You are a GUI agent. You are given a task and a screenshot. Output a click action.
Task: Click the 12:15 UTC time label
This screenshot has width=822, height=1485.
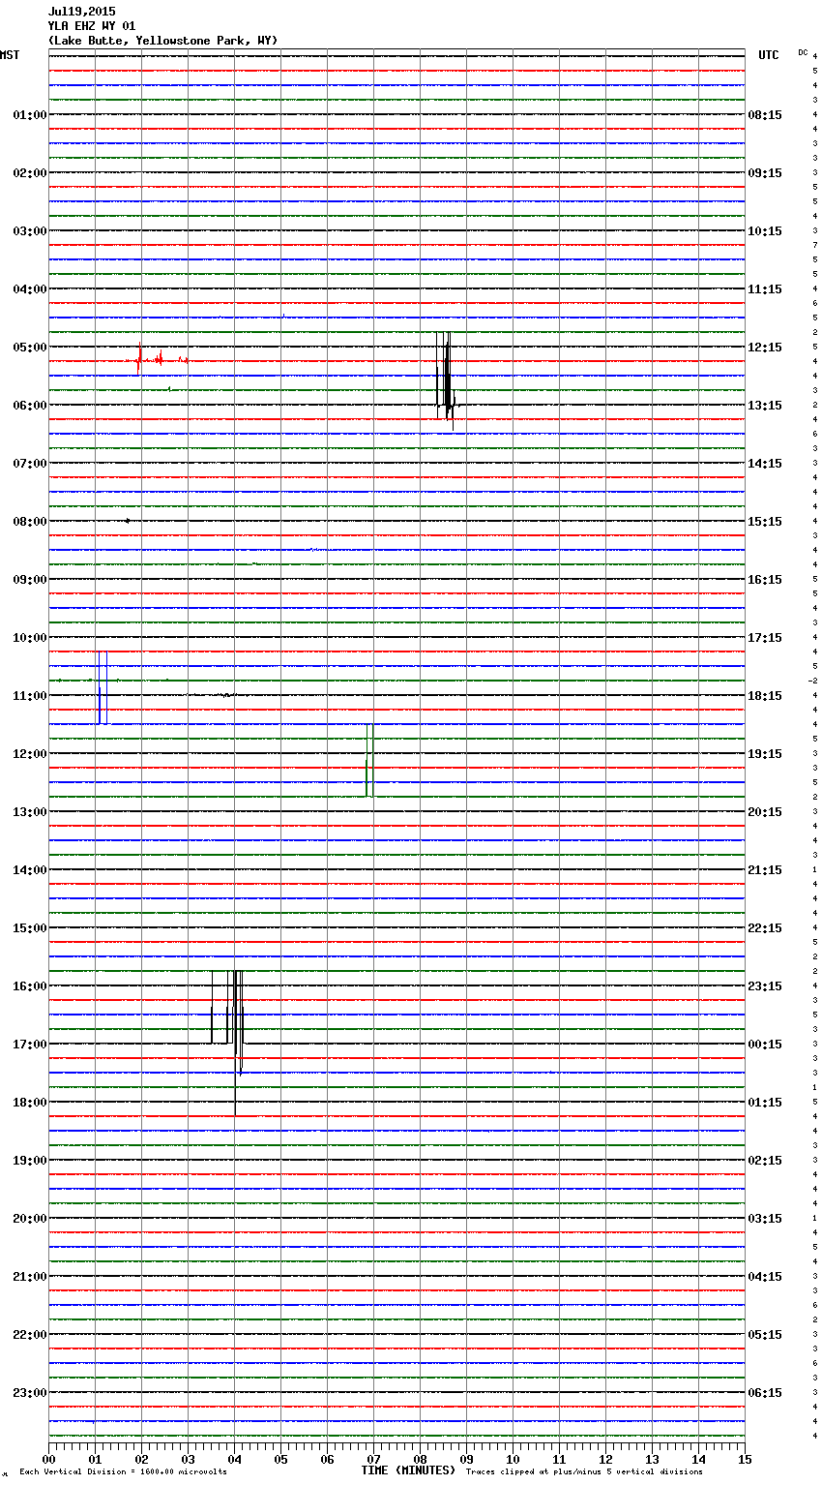coord(765,347)
